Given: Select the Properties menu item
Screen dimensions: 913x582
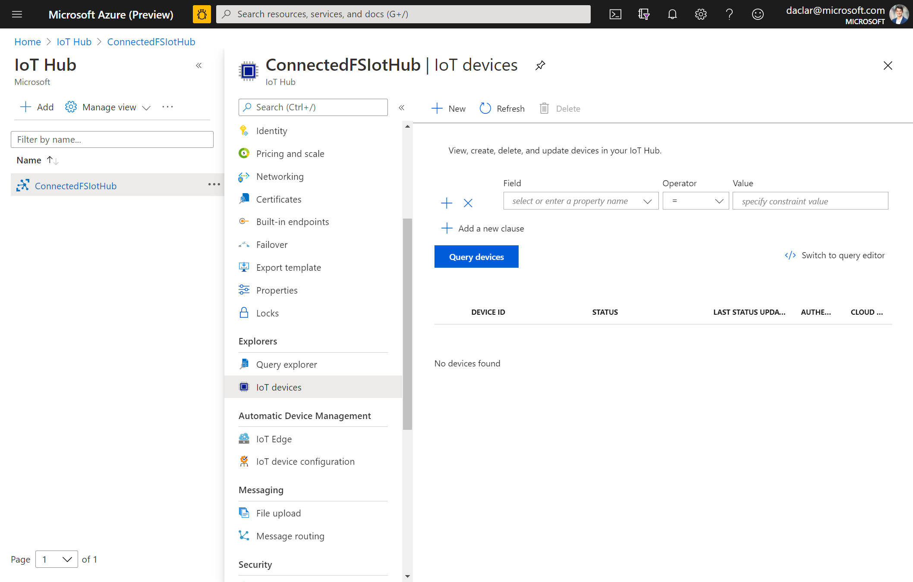Looking at the screenshot, I should coord(277,289).
